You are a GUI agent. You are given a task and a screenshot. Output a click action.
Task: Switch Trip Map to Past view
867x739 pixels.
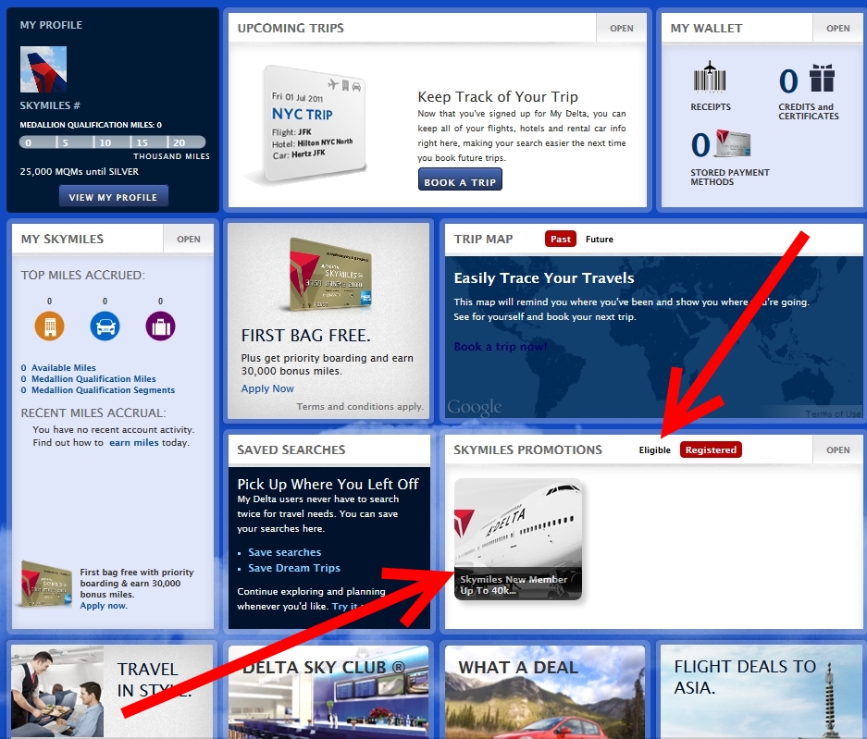[x=561, y=239]
